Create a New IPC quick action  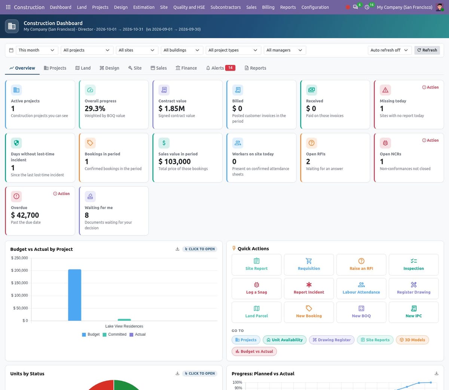tap(414, 312)
